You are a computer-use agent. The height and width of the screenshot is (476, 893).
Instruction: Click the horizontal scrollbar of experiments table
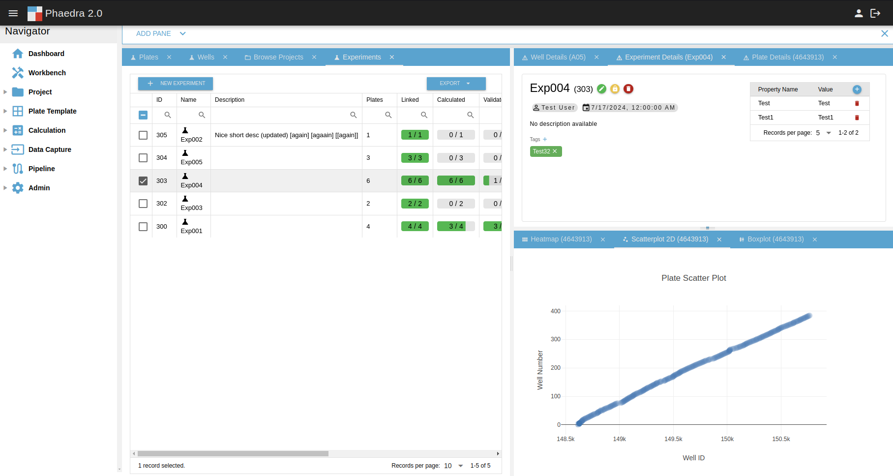pos(233,454)
